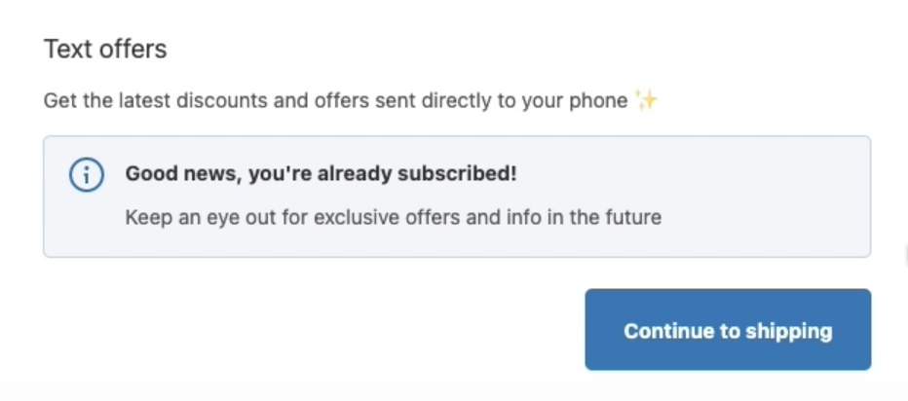Click 'Good news' at the banner start
Image resolution: width=908 pixels, height=401 pixels.
[x=182, y=173]
